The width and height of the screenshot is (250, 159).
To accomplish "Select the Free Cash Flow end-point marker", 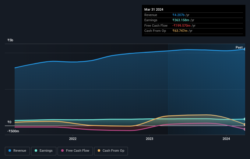I will coord(245,129).
